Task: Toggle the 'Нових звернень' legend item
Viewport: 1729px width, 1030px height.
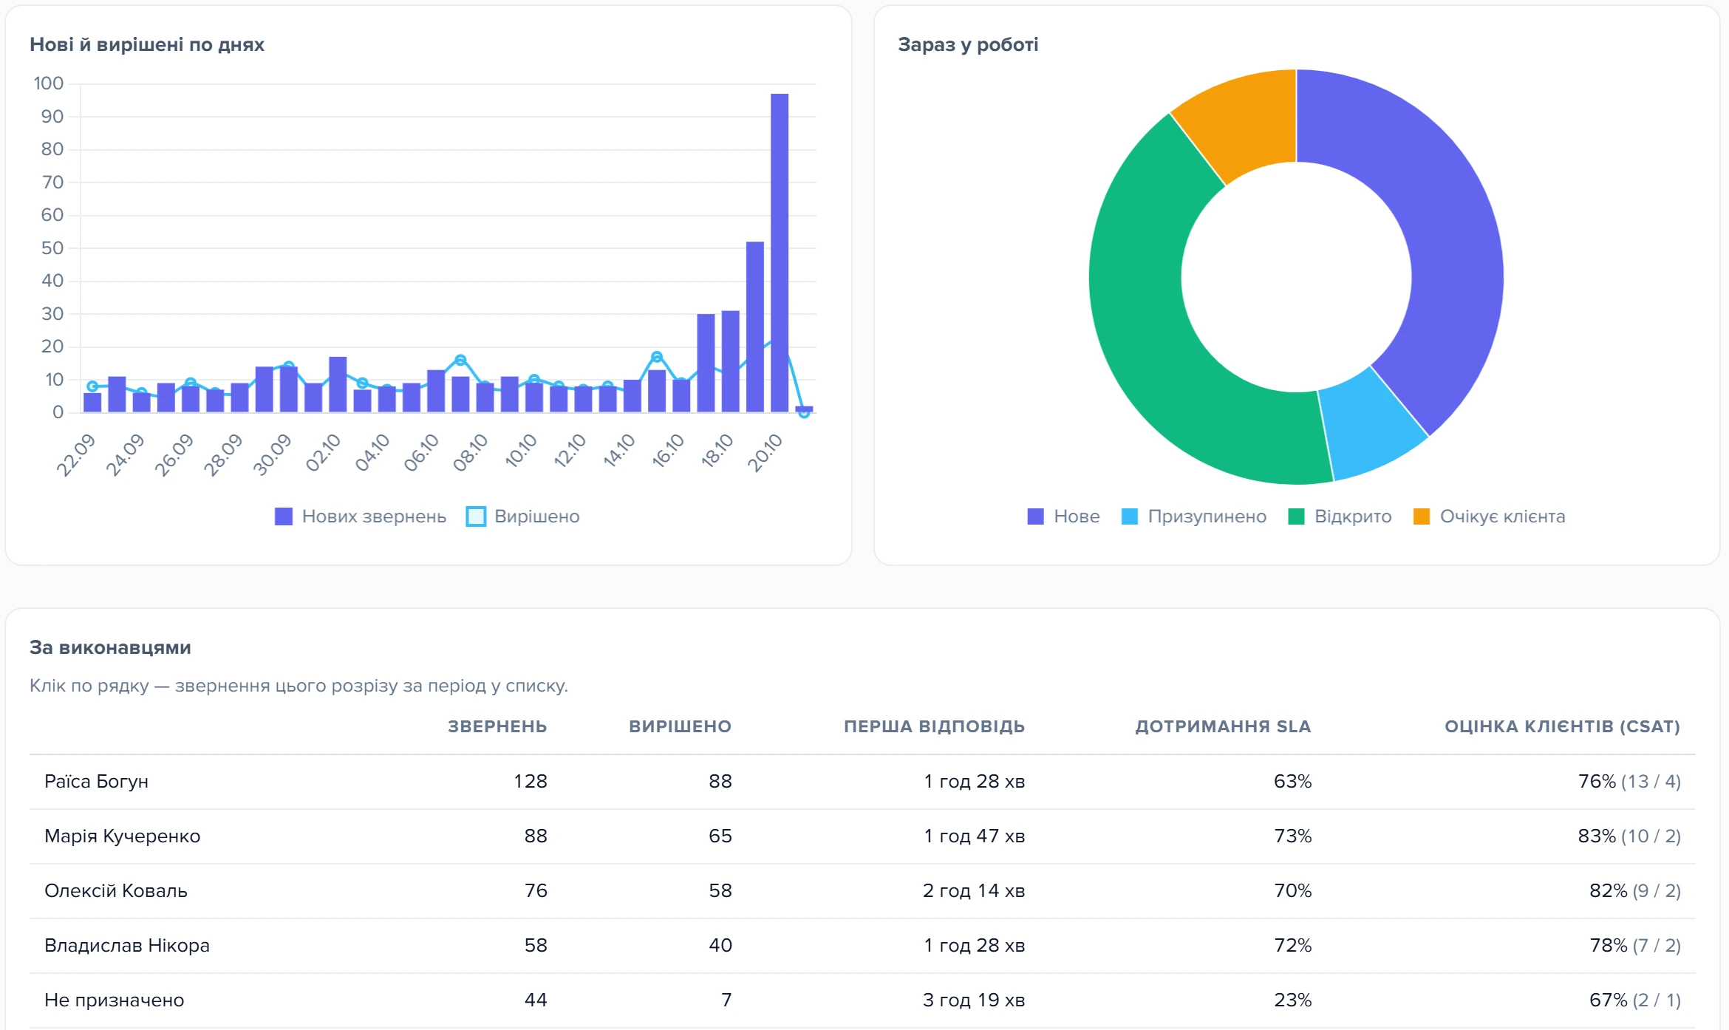Action: coord(361,516)
